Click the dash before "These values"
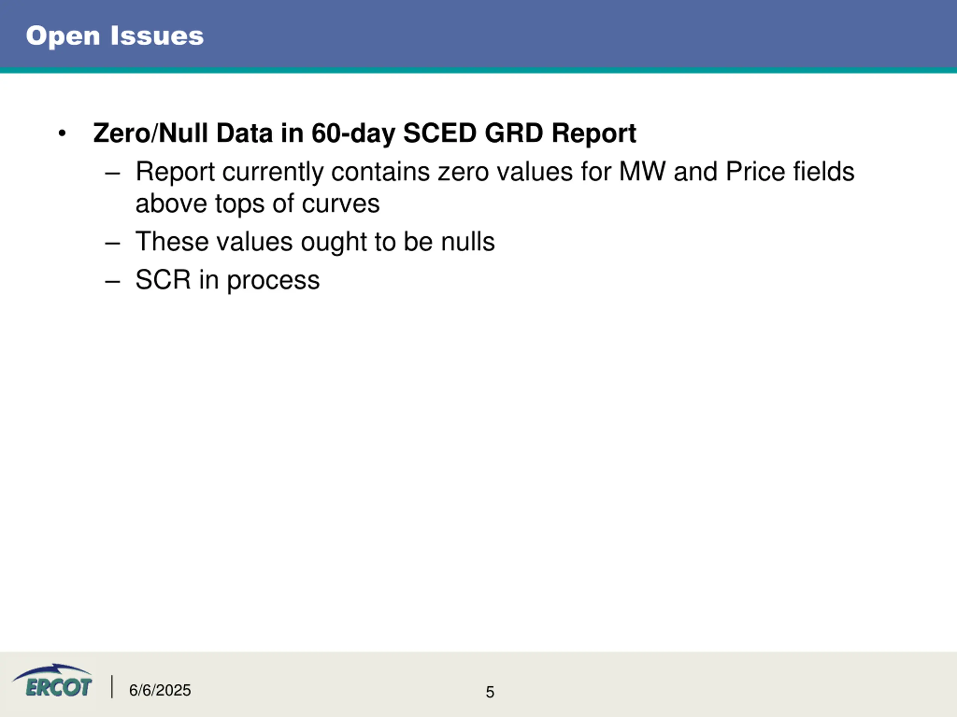957x717 pixels. pos(113,243)
